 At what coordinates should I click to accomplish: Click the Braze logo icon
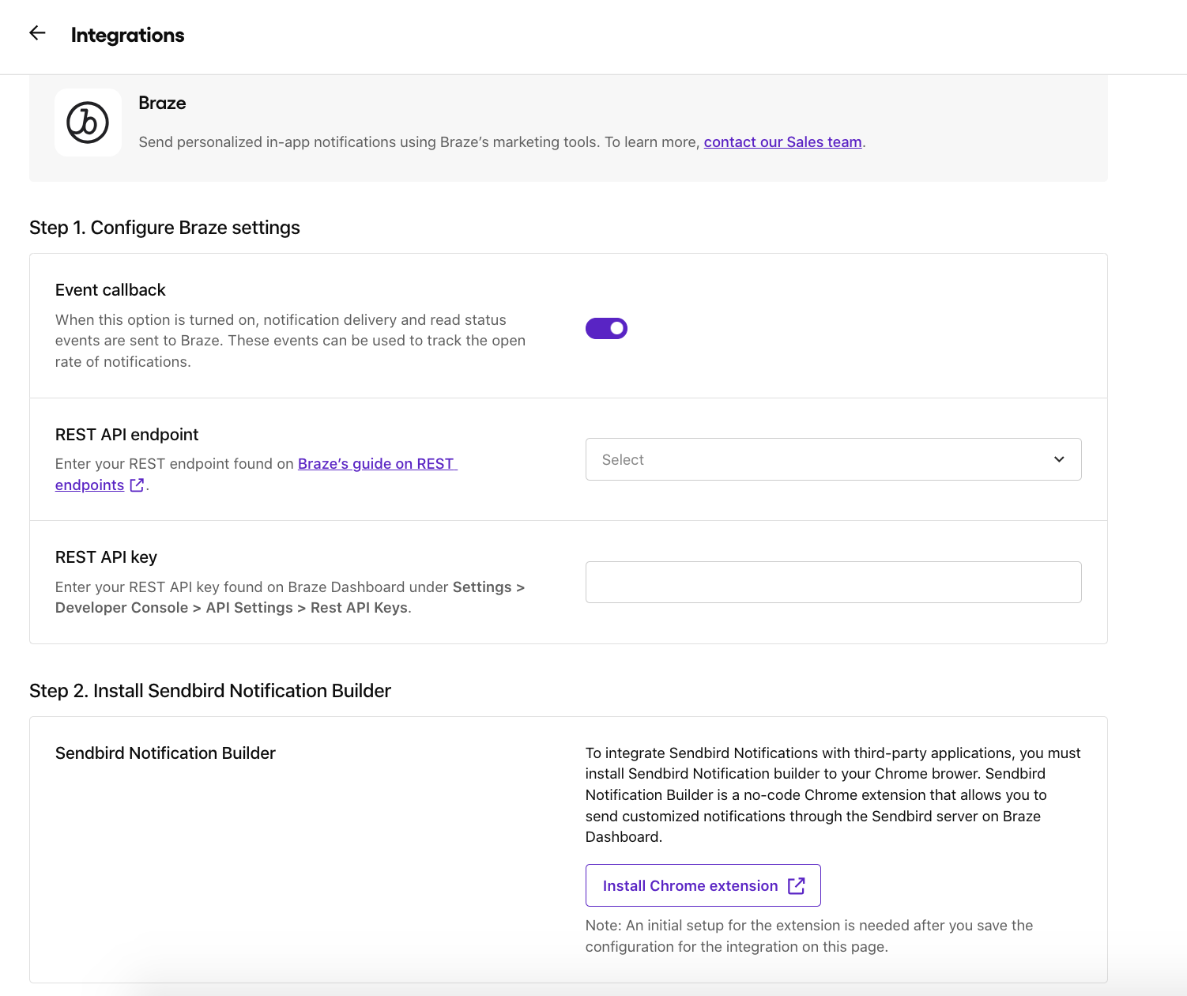[88, 123]
